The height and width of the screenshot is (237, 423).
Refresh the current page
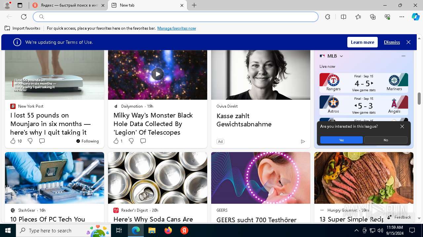pos(24,17)
